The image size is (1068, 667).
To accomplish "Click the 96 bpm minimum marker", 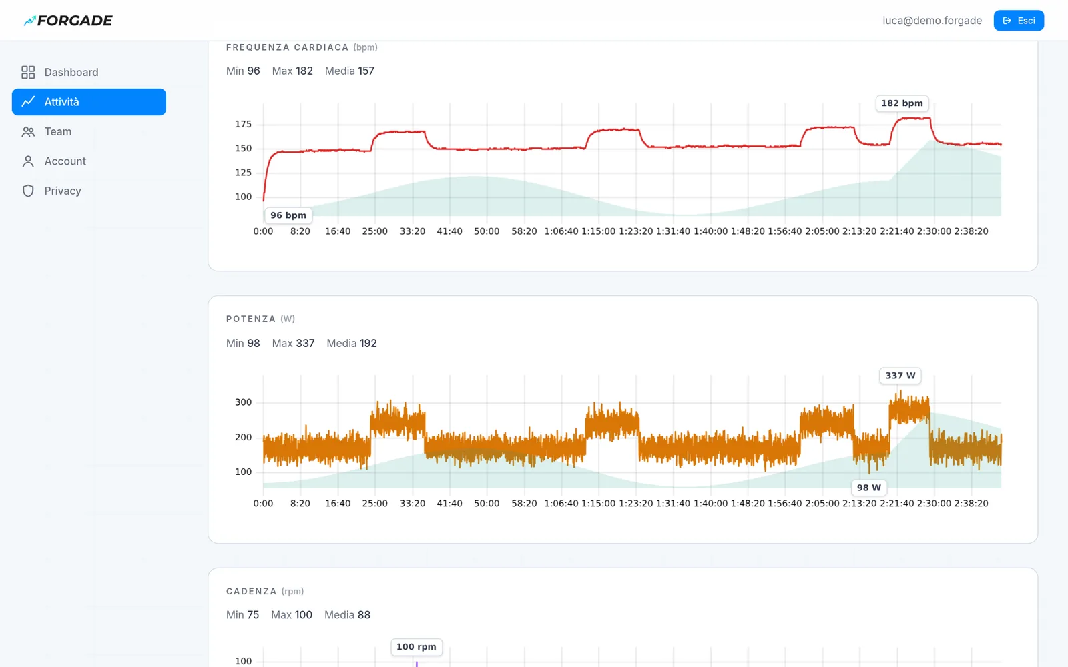I will (288, 215).
